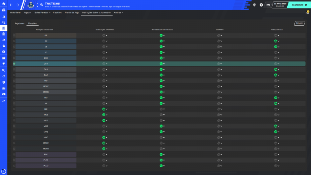Click the Limpar button
The width and height of the screenshot is (311, 175).
(x=299, y=23)
